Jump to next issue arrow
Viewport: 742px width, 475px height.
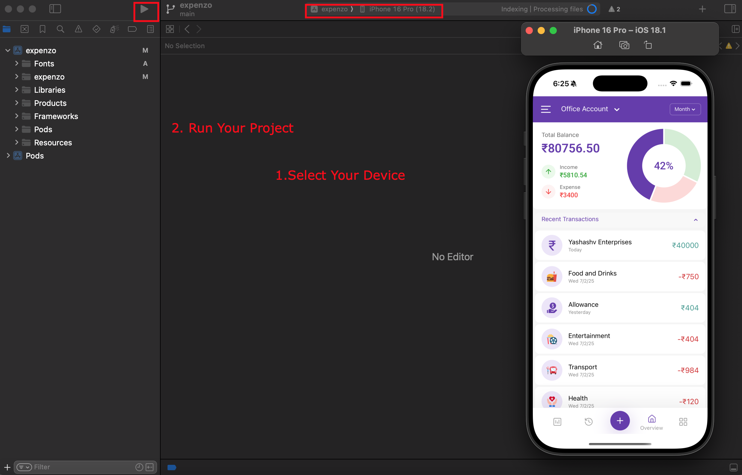(x=738, y=46)
